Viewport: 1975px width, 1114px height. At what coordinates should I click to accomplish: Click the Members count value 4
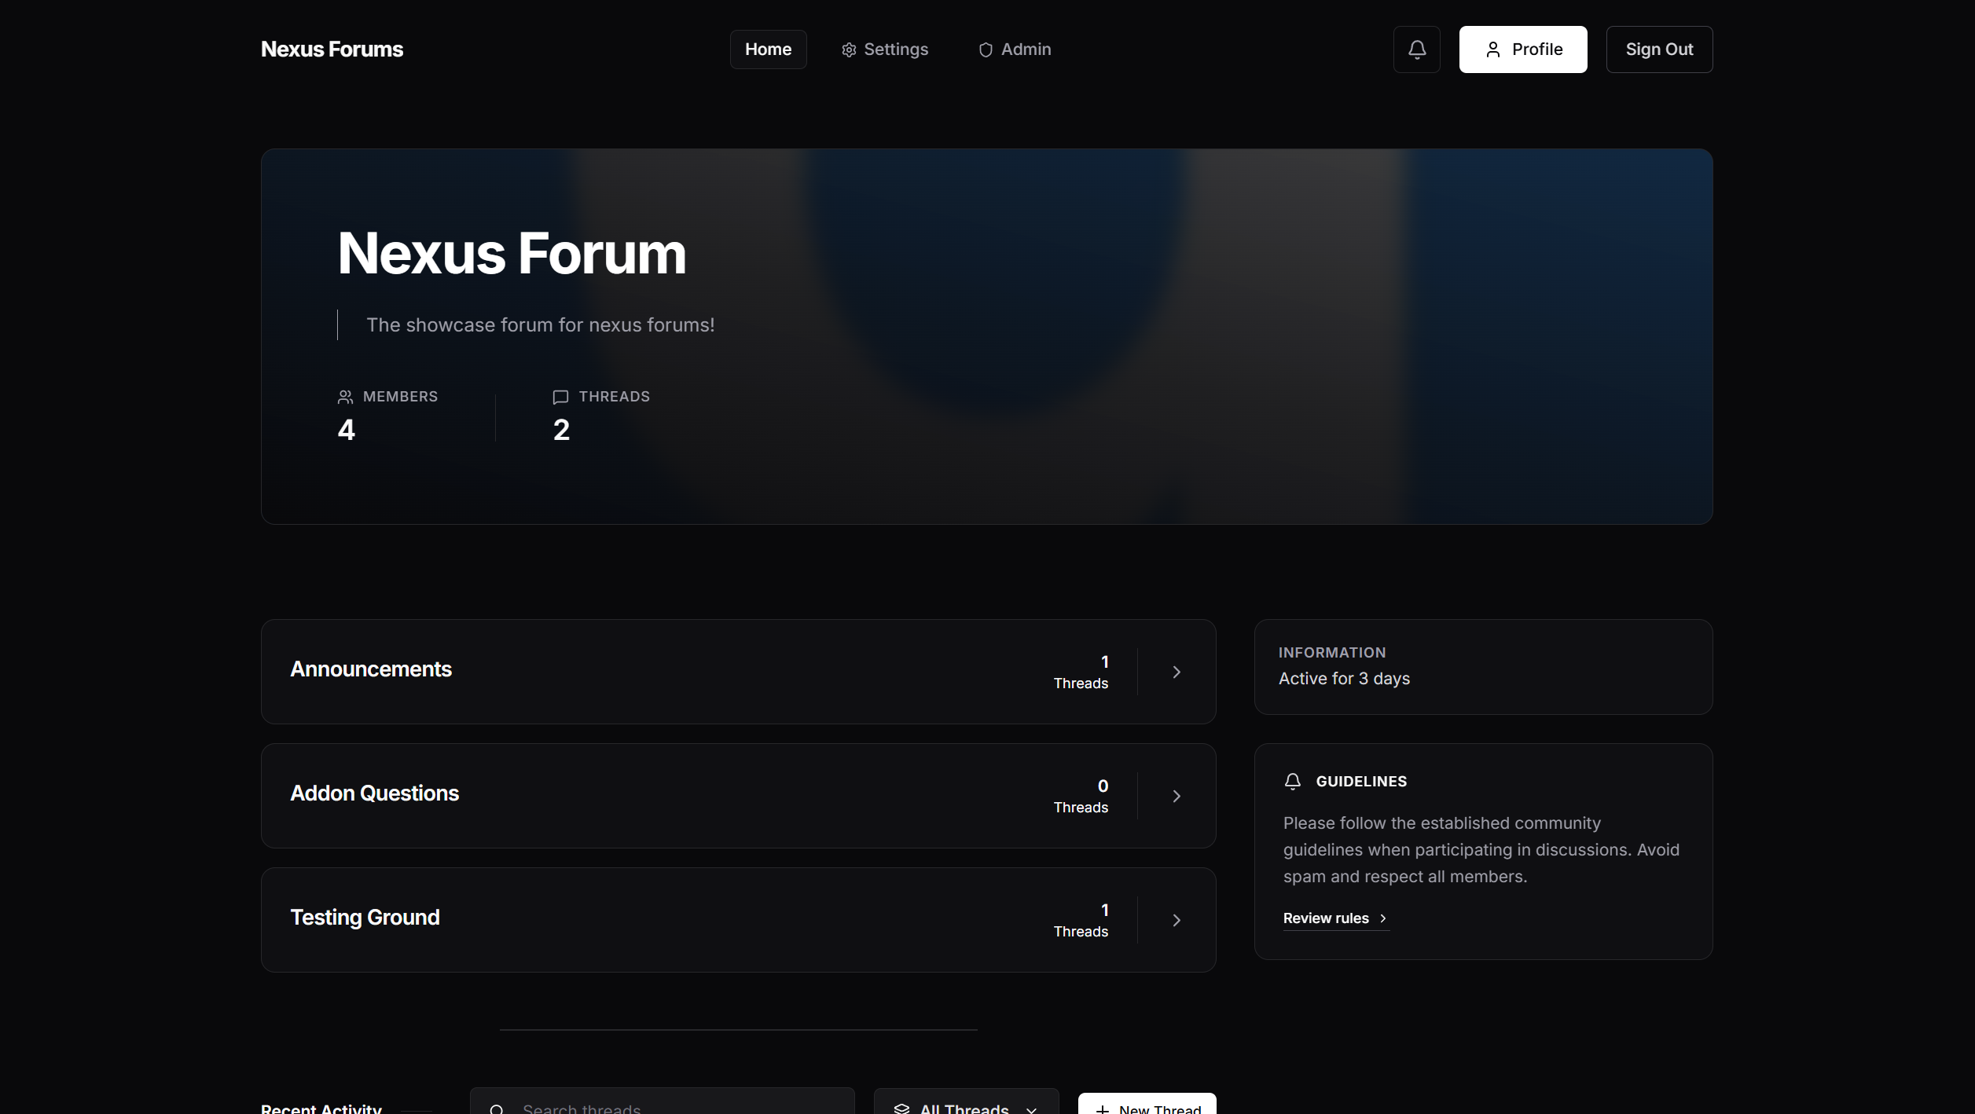pos(346,430)
